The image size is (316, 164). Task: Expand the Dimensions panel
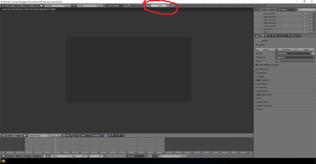coord(285,69)
